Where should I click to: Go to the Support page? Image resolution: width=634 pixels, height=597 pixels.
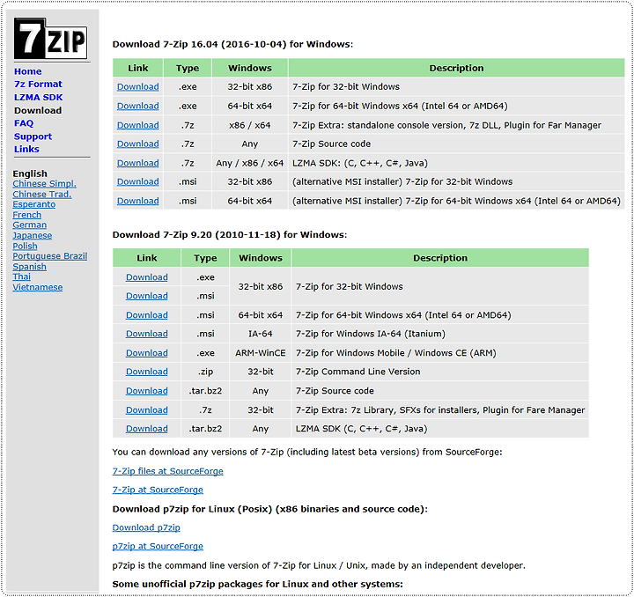pyautogui.click(x=33, y=136)
